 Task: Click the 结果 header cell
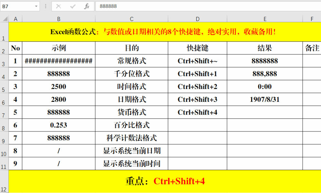click(265, 48)
